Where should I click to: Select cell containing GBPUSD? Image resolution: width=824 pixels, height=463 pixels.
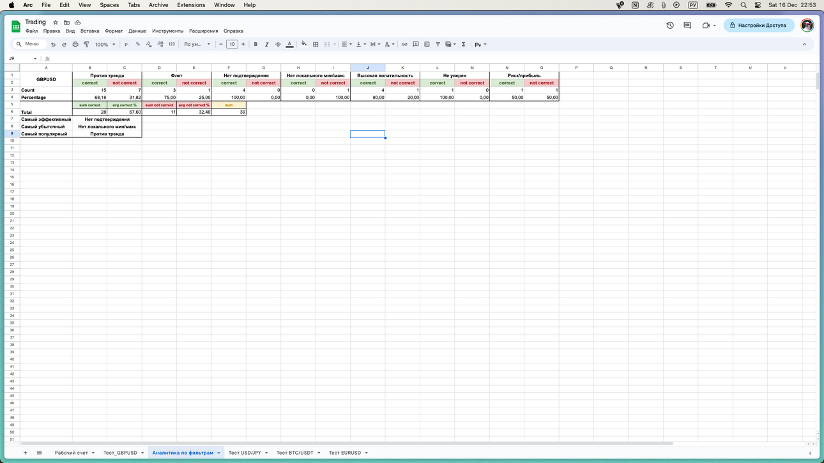click(x=46, y=79)
